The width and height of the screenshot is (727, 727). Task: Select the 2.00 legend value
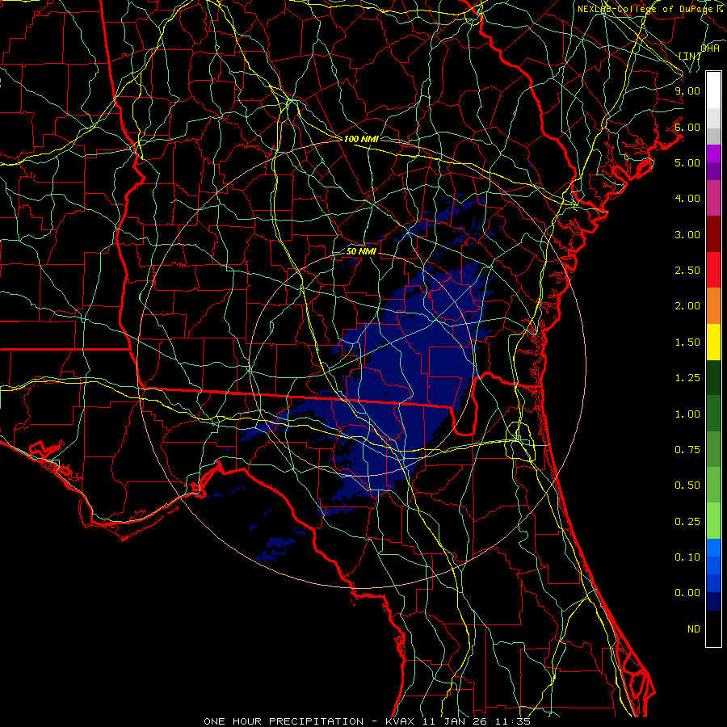(x=687, y=306)
